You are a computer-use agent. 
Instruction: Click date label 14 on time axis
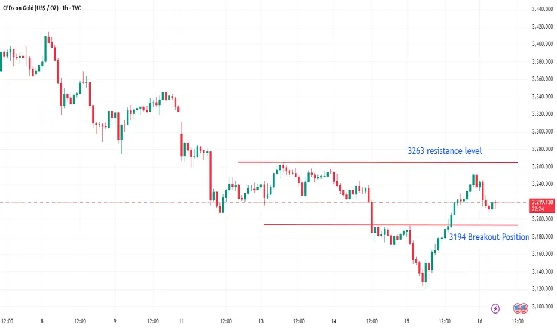[x=333, y=321]
